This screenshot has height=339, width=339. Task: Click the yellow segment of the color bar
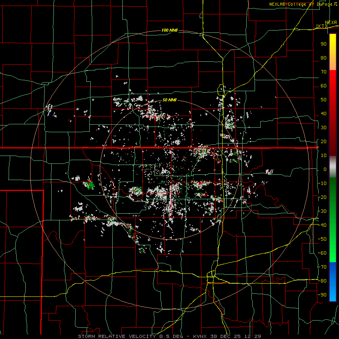[333, 52]
